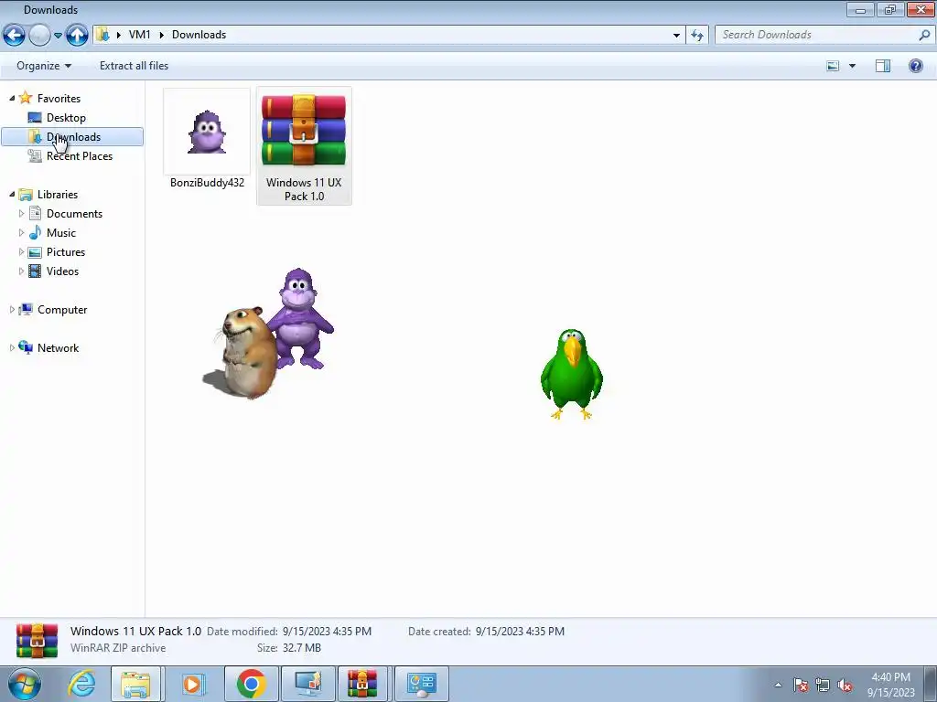Select Libraries in navigation pane
This screenshot has width=937, height=702.
58,195
